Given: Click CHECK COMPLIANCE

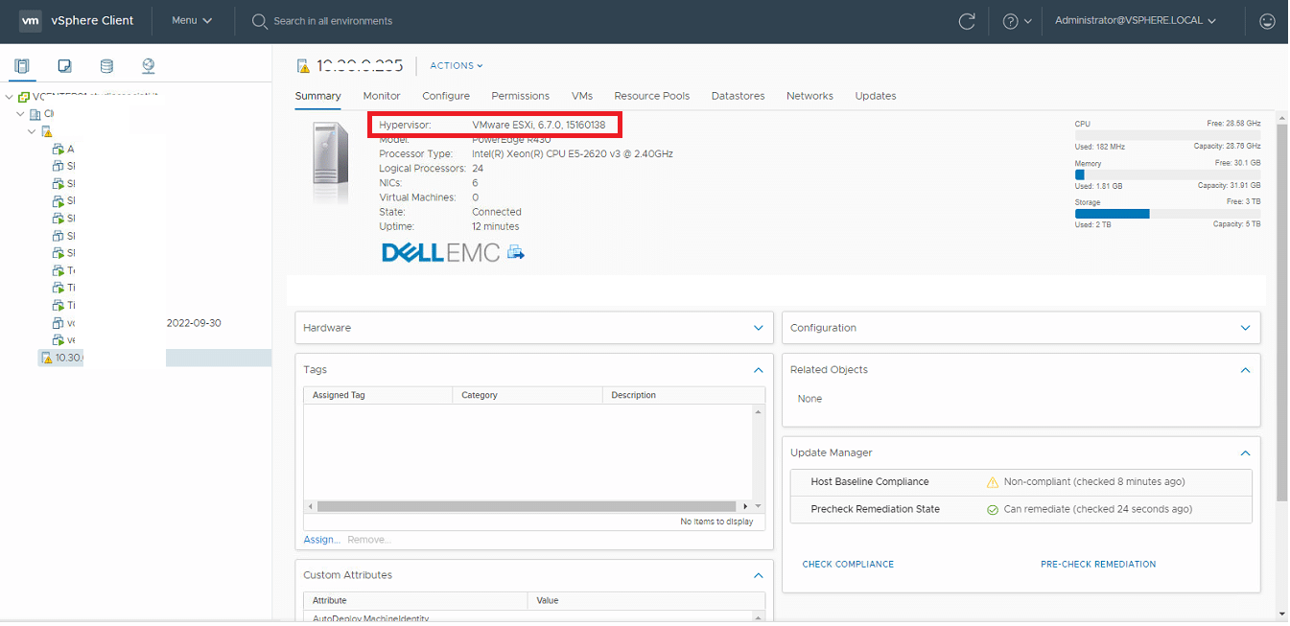Looking at the screenshot, I should [x=848, y=565].
